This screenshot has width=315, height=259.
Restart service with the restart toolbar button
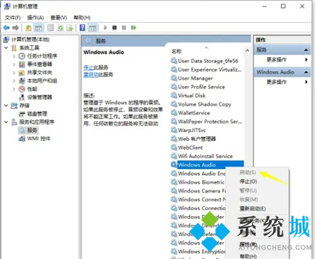tap(133, 28)
